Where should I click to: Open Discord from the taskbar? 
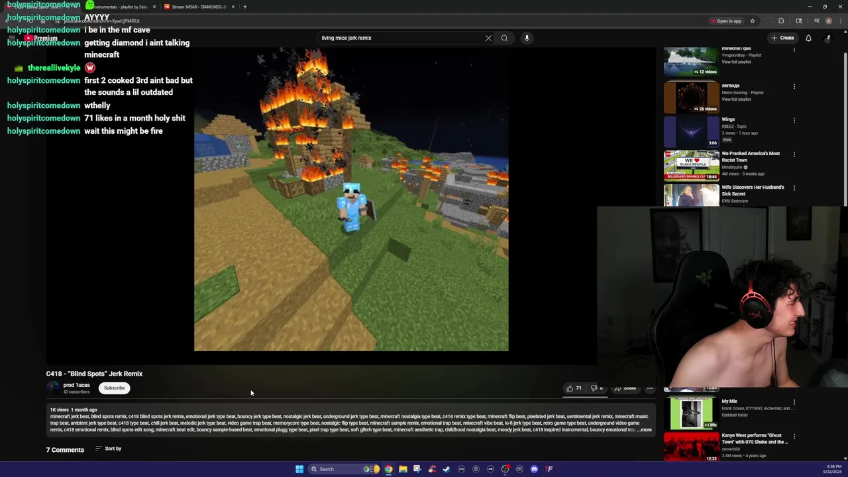click(534, 469)
